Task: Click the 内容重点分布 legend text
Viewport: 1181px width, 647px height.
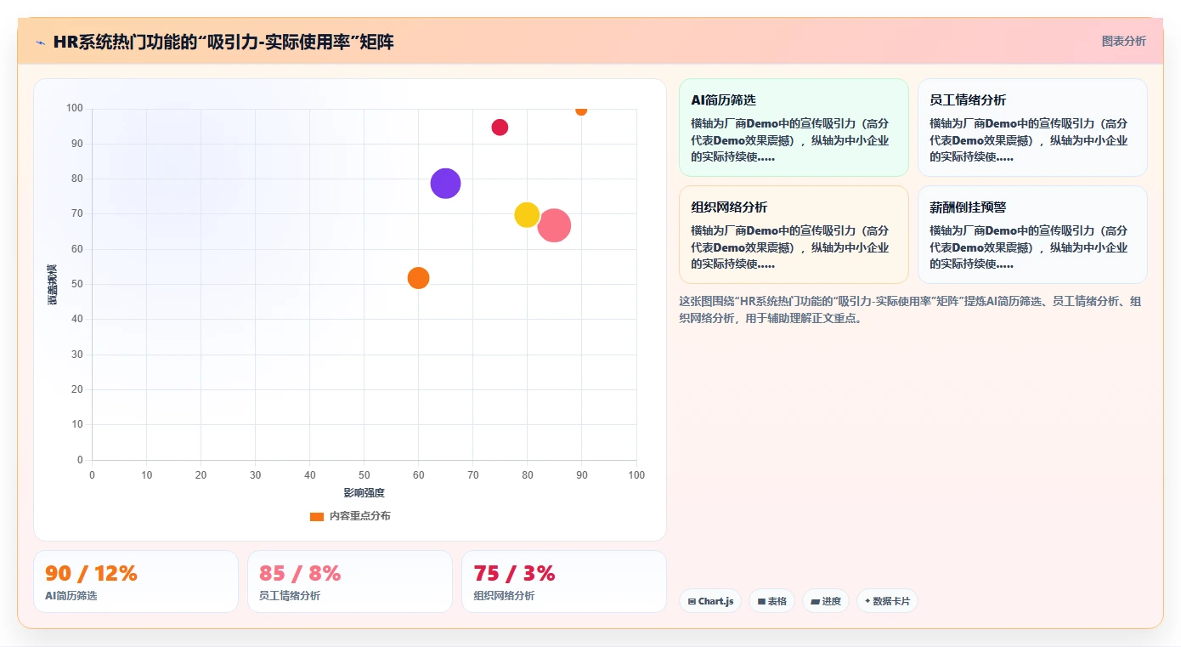Action: pos(360,516)
